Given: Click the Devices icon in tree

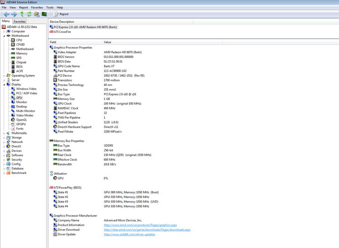Looking at the screenshot, I should (8, 151).
